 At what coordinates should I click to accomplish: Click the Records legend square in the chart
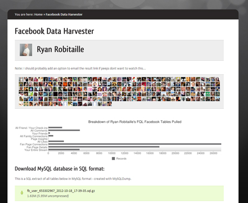click(113, 159)
